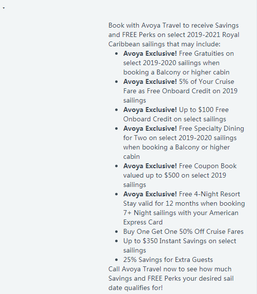Click 'date qualifies for!' final line
Image resolution: width=257 pixels, height=294 pixels.
tap(135, 288)
